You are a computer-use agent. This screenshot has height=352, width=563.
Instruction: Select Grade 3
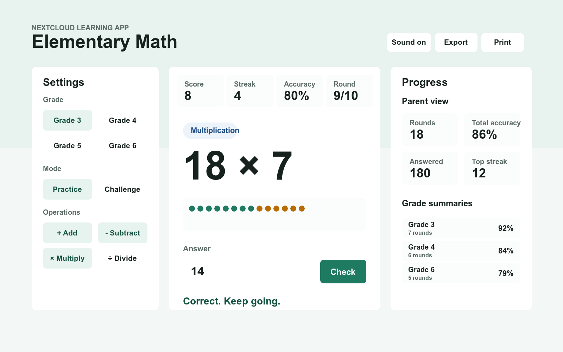[68, 120]
